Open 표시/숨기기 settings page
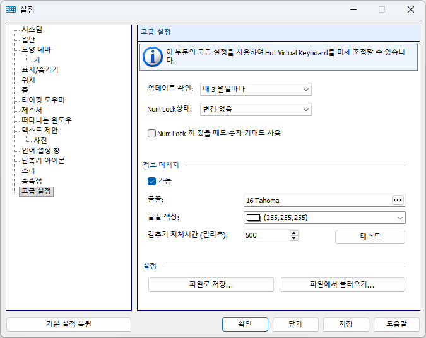 click(40, 70)
